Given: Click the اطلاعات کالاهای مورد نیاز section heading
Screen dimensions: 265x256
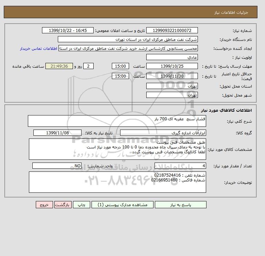Looking at the screenshot, I should pyautogui.click(x=226, y=110).
